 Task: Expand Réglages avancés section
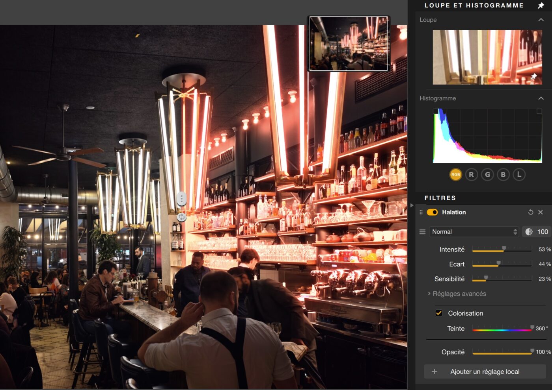pos(459,294)
